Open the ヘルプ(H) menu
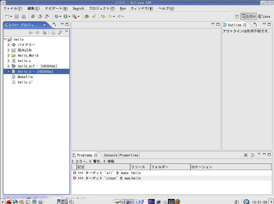Viewport: 274px width, 204px height. (x=166, y=9)
